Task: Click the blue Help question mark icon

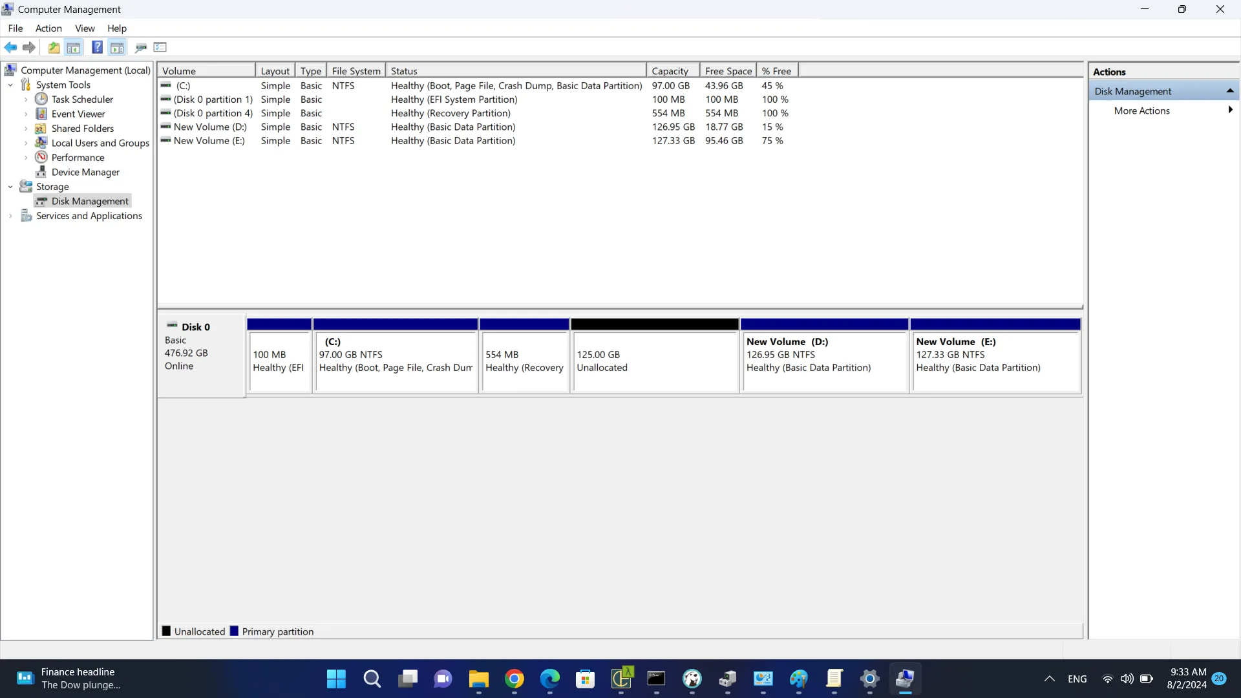Action: (97, 47)
